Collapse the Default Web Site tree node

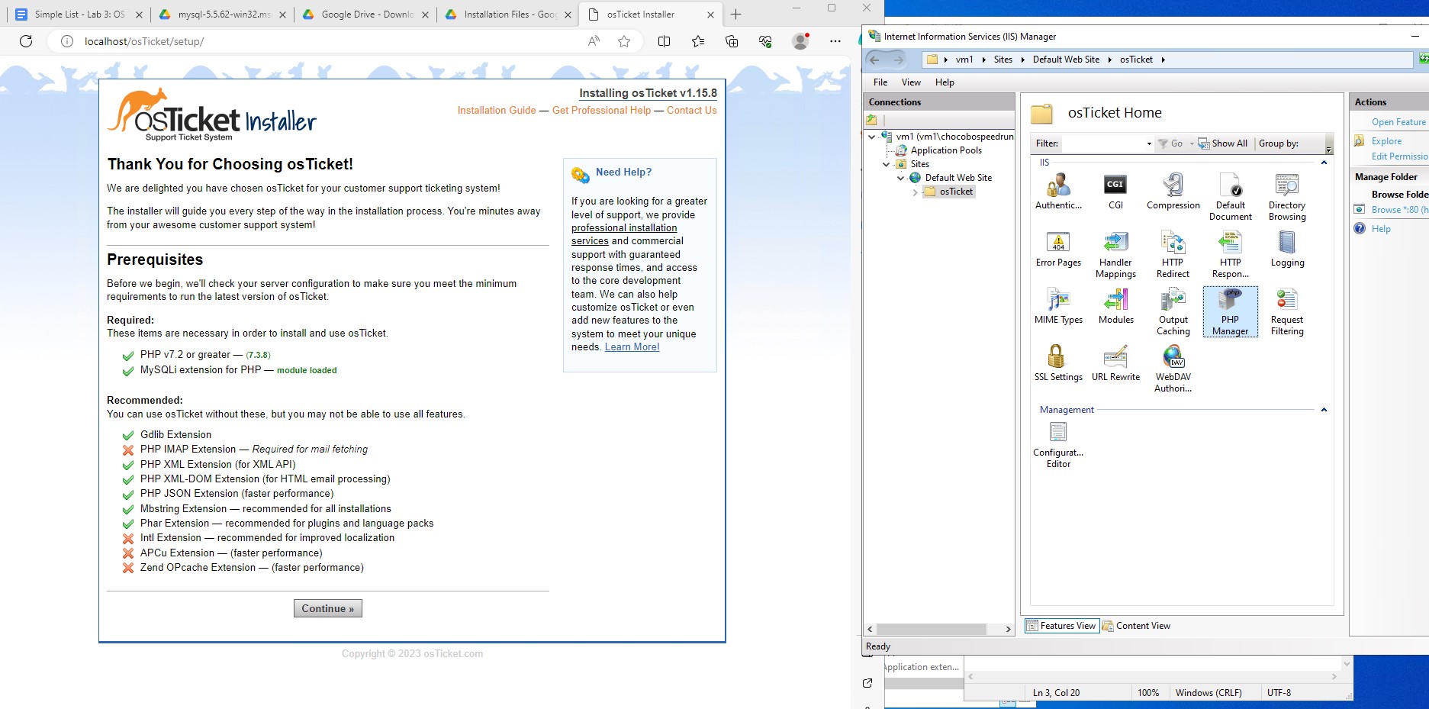click(x=901, y=178)
